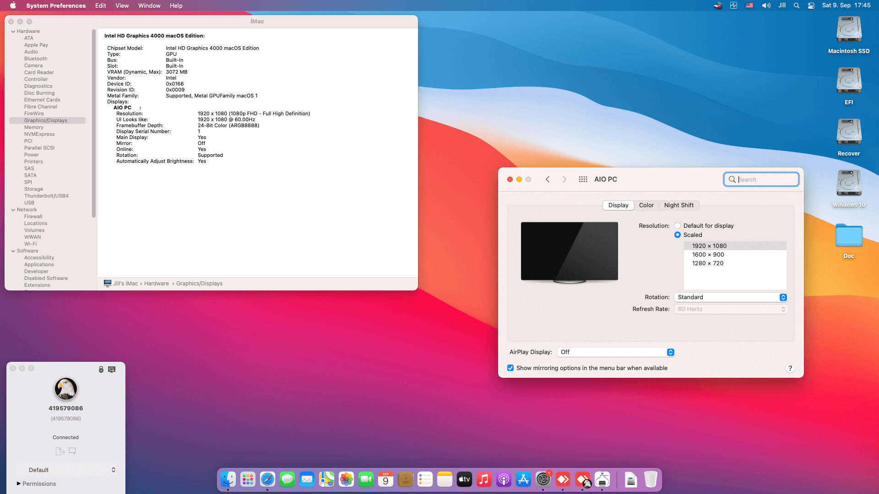Open System Information icon in the Dock
Image resolution: width=879 pixels, height=494 pixels.
click(x=602, y=479)
